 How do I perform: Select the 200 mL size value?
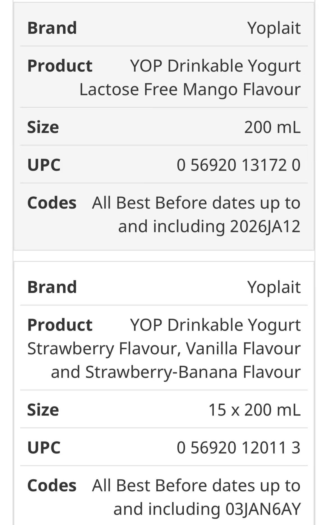[272, 127]
